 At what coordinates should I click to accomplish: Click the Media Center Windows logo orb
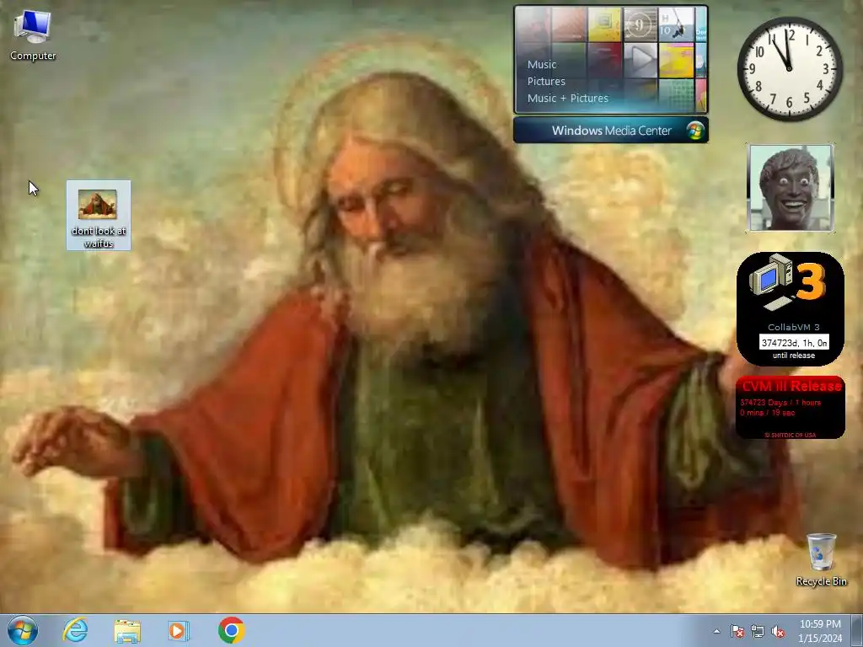point(695,131)
